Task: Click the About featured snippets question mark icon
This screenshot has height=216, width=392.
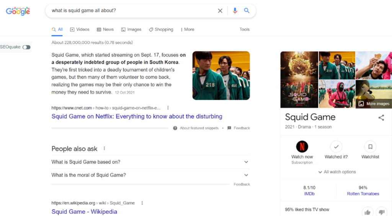Action: (x=175, y=128)
